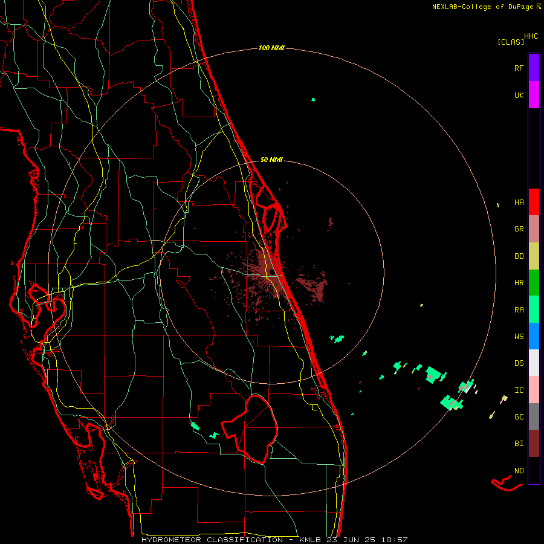Click the 'HHC' product code text
The height and width of the screenshot is (544, 544).
531,36
